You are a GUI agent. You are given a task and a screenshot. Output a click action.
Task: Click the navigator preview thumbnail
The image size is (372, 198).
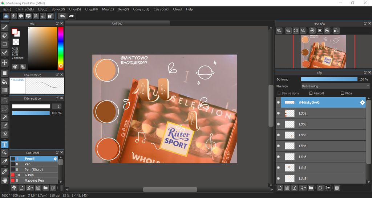coord(323,51)
